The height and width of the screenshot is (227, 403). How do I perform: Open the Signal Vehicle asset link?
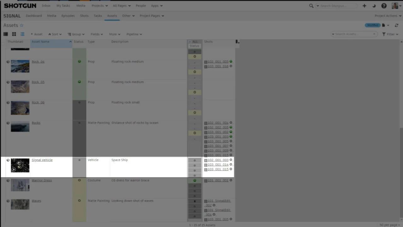coord(42,160)
